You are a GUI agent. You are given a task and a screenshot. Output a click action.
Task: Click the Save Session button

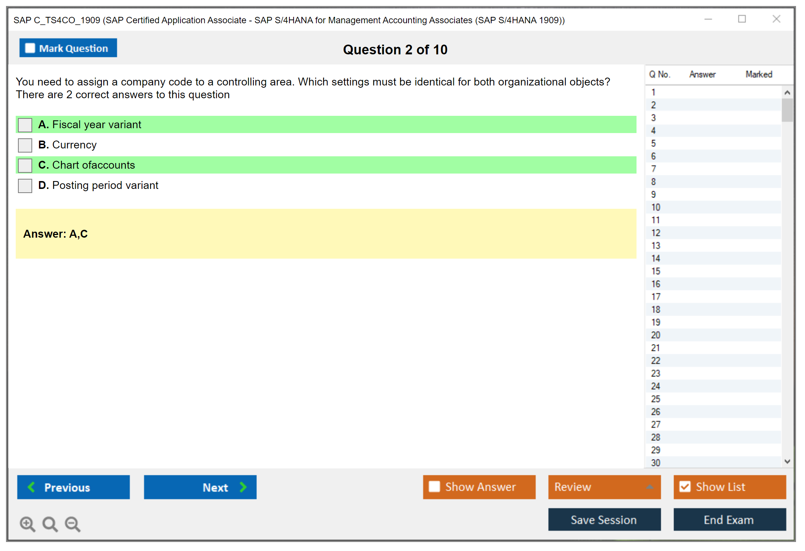(x=604, y=520)
